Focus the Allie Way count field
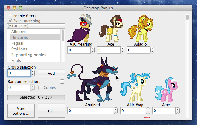The height and width of the screenshot is (125, 197). [133, 111]
